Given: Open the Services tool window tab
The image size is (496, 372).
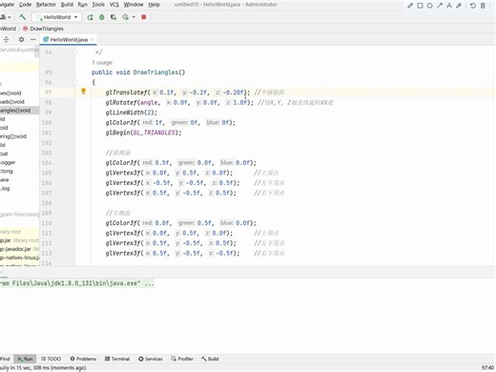Looking at the screenshot, I should pyautogui.click(x=151, y=359).
